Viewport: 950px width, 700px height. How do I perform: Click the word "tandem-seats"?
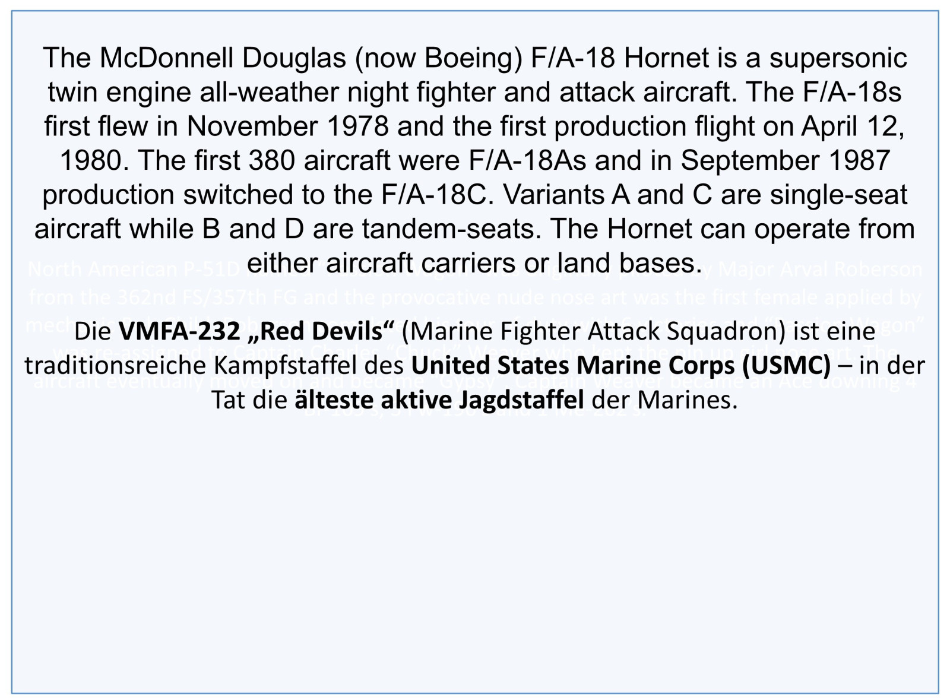(448, 229)
